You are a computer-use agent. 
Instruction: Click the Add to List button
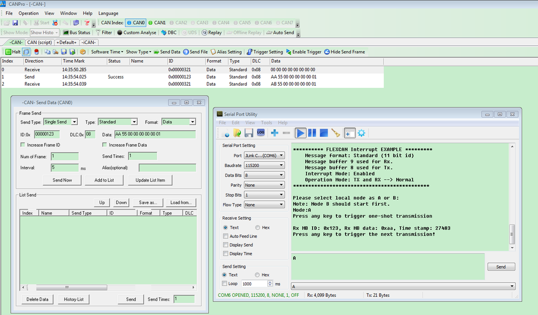point(104,180)
